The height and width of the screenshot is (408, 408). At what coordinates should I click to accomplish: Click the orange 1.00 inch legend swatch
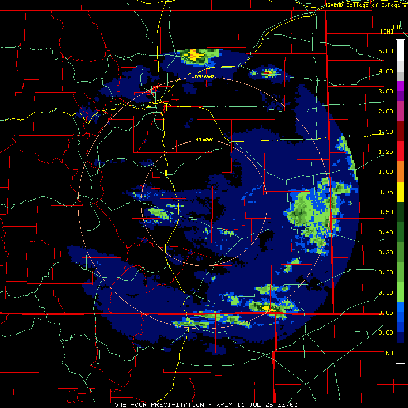[x=400, y=172]
